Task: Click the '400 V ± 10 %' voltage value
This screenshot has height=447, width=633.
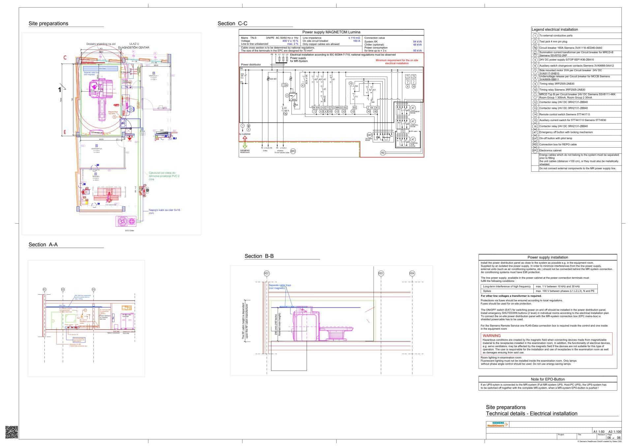Action: point(290,41)
